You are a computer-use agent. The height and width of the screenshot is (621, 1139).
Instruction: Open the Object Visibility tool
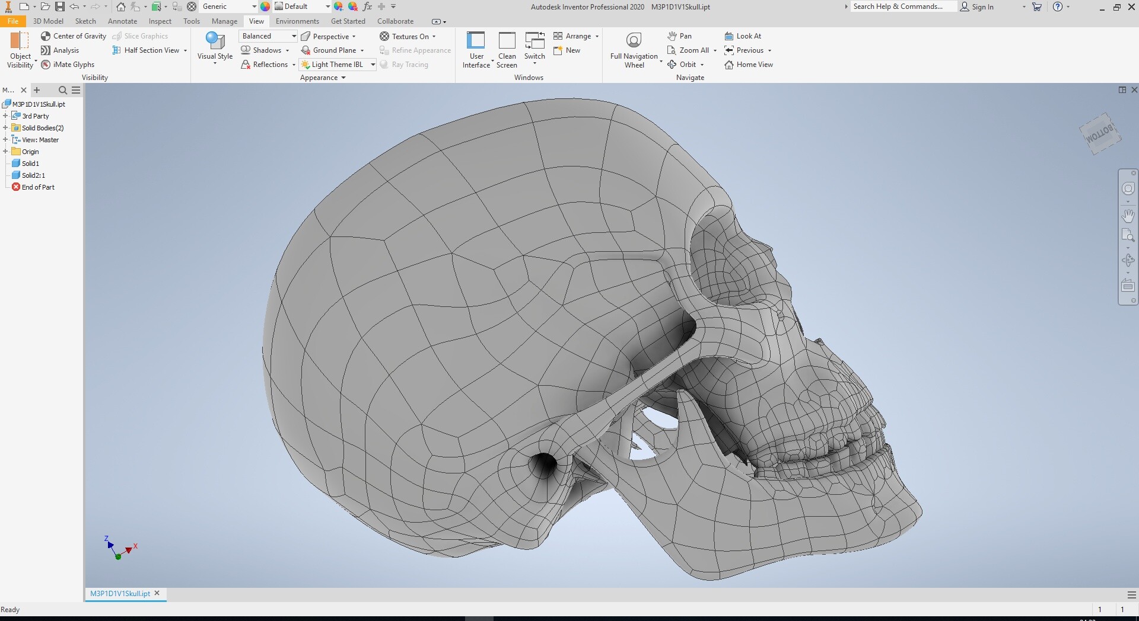[x=20, y=50]
